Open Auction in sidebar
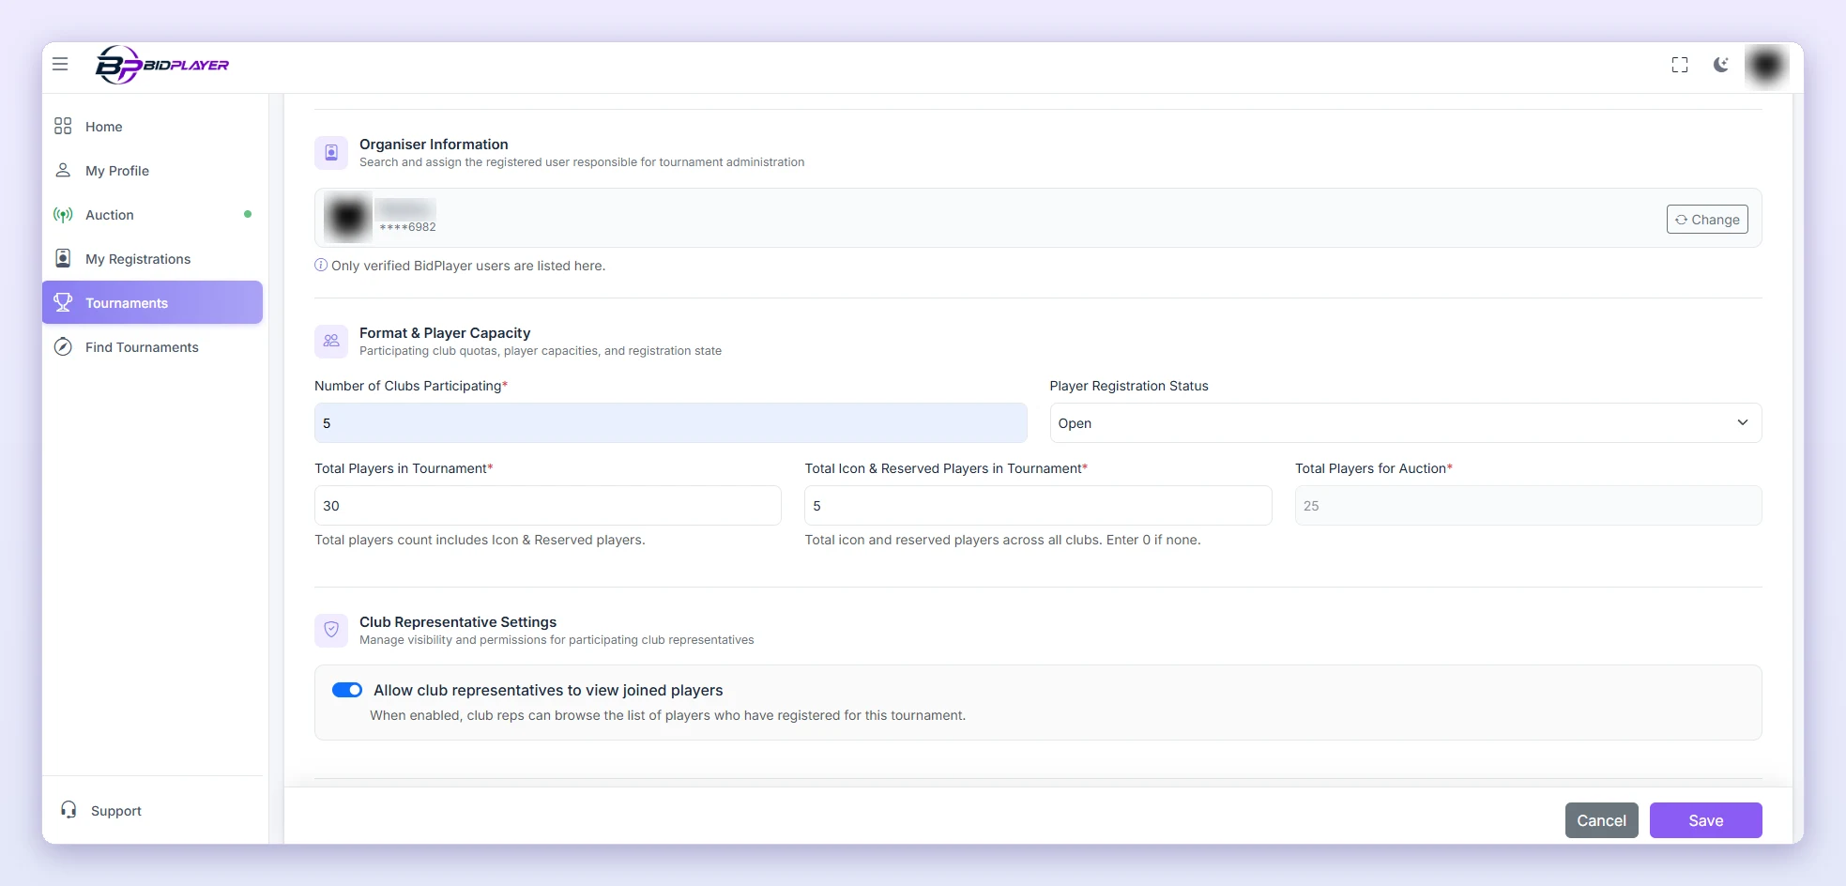 [152, 215]
